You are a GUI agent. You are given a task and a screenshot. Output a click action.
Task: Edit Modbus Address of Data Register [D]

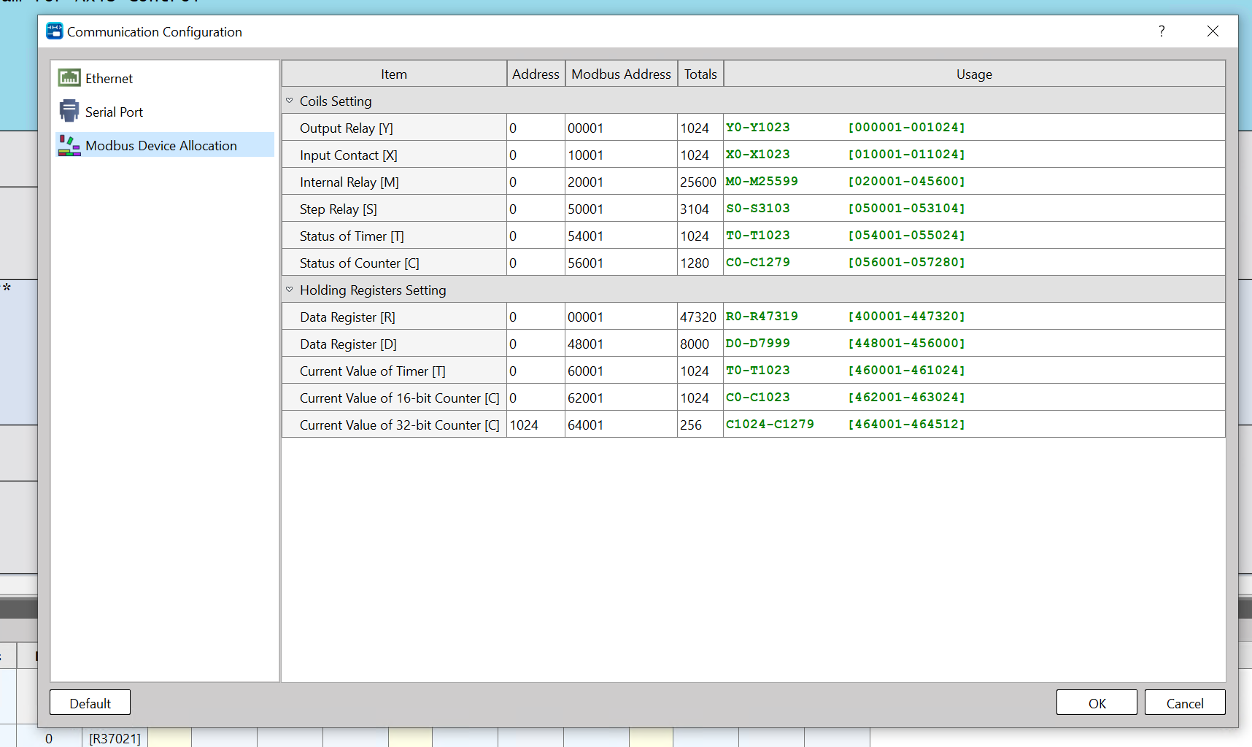coord(620,344)
